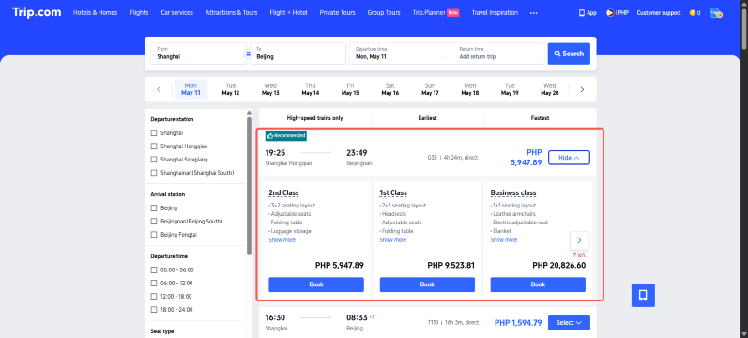The width and height of the screenshot is (748, 338).
Task: Tick the Shanghai Songjiang checkbox
Action: 154,159
